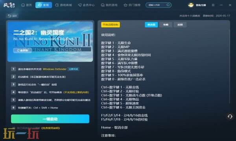Tick the agreement checkbox below the launch button
The height and width of the screenshot is (141, 236).
tap(14, 128)
